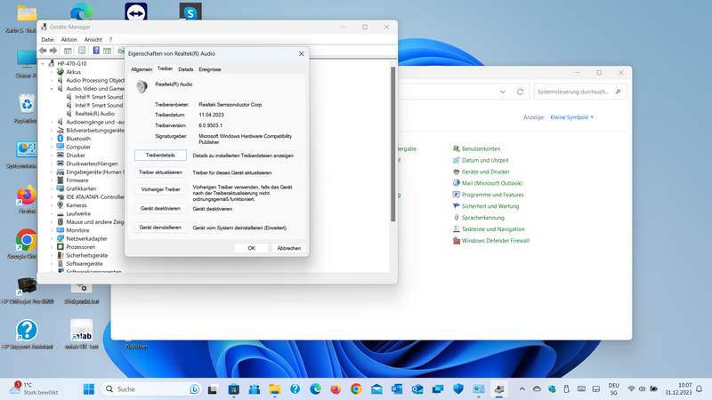This screenshot has width=712, height=400.
Task: Click the help icon in Geräte-Manager toolbar
Action: click(x=96, y=51)
